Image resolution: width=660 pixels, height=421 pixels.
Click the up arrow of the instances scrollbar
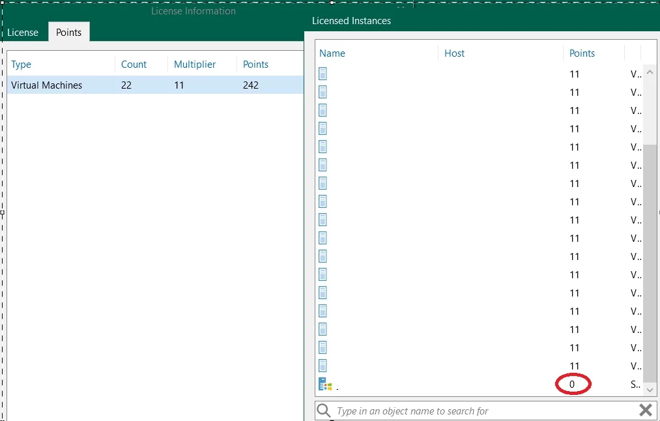click(x=650, y=72)
